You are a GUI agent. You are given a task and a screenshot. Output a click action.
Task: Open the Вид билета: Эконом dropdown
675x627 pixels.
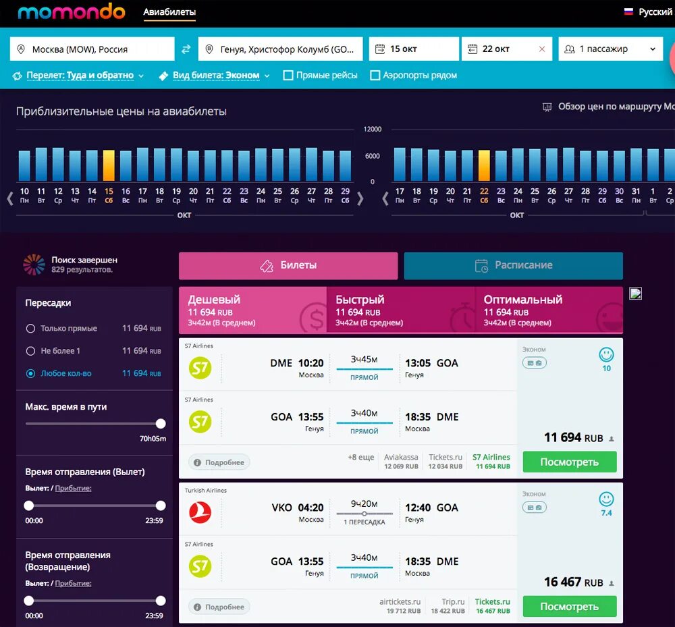[x=221, y=76]
